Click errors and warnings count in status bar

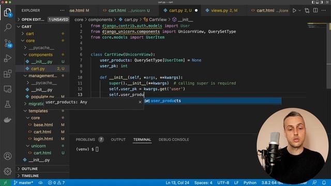56,182
